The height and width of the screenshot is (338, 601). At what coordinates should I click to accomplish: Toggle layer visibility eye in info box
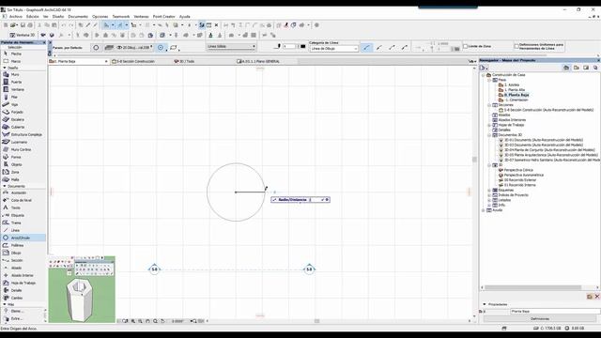coord(119,48)
